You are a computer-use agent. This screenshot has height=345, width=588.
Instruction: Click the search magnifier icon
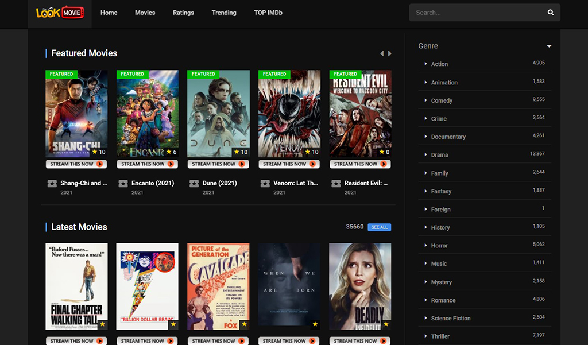pos(551,13)
